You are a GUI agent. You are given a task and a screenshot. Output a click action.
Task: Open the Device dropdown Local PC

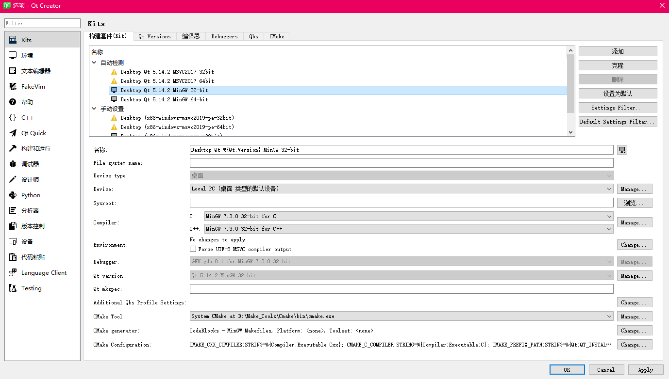pyautogui.click(x=401, y=189)
